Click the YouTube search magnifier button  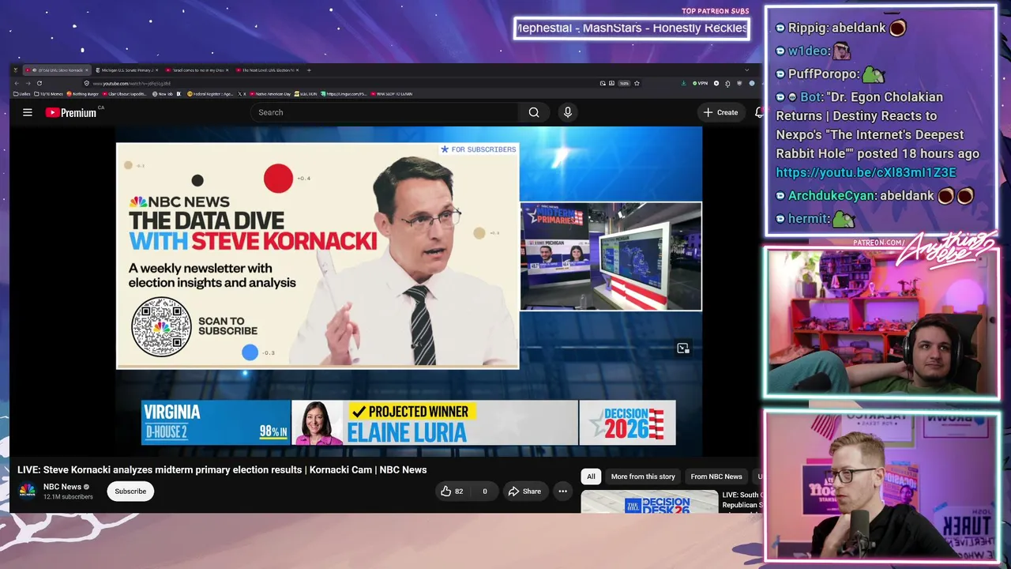coord(534,112)
